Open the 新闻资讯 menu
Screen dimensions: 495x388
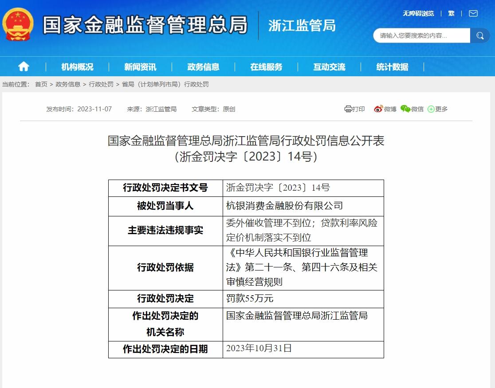pyautogui.click(x=140, y=67)
